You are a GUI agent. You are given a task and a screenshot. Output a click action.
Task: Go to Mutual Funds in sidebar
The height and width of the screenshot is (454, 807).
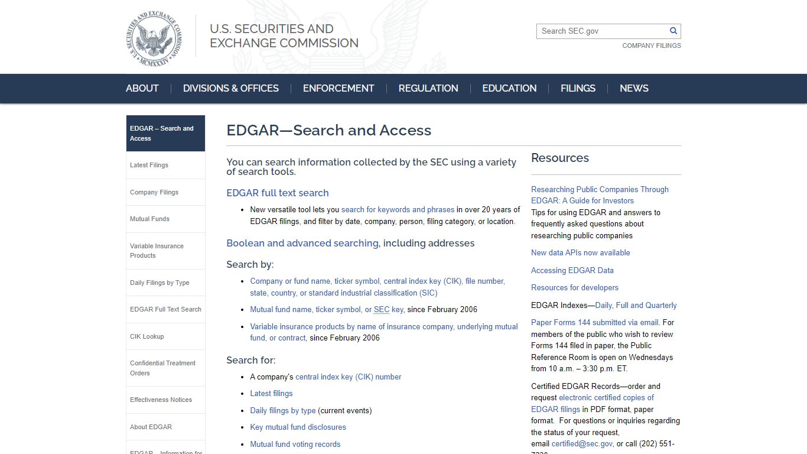click(165, 219)
